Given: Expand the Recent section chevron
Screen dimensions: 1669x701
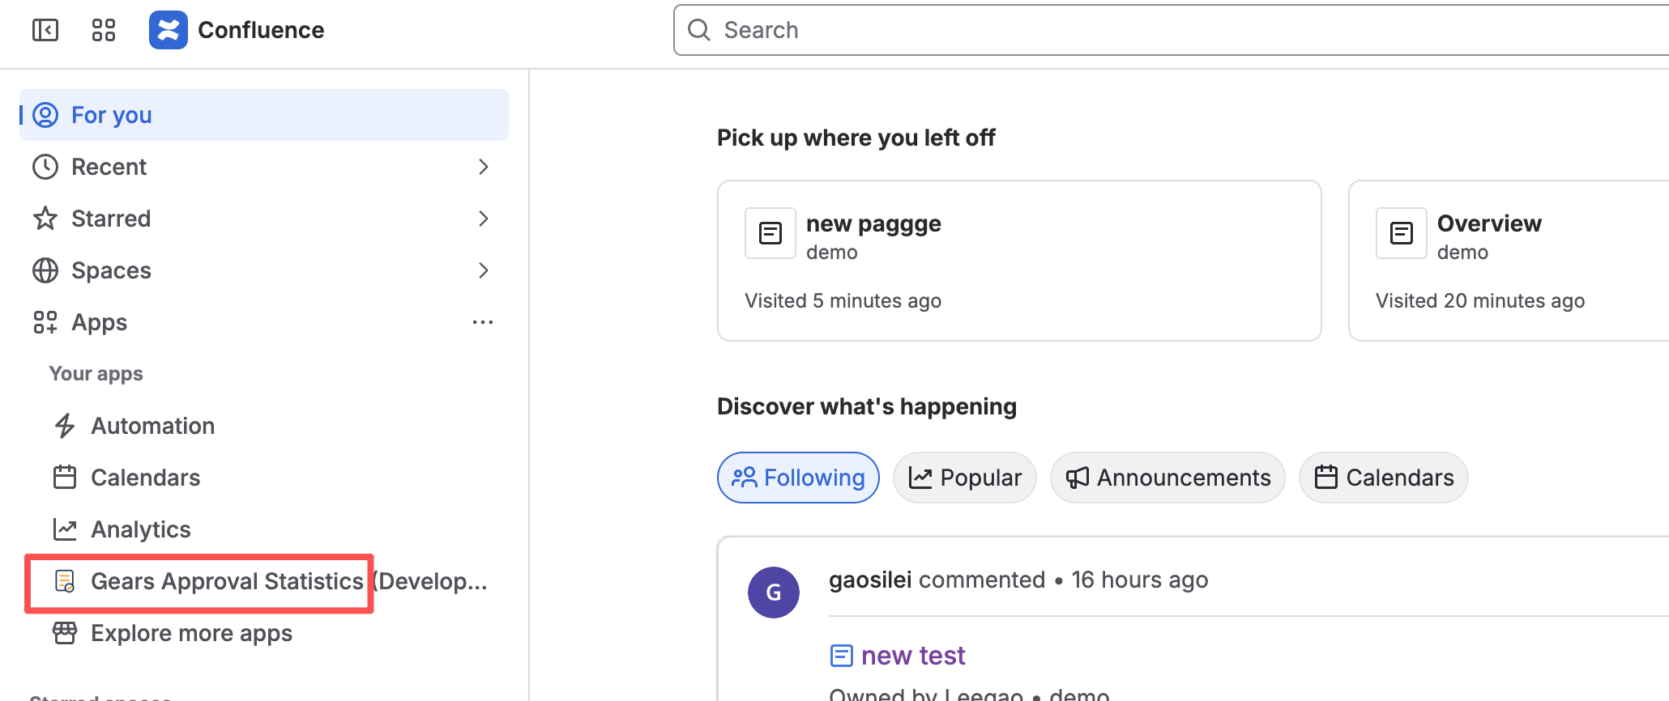Looking at the screenshot, I should (x=484, y=167).
